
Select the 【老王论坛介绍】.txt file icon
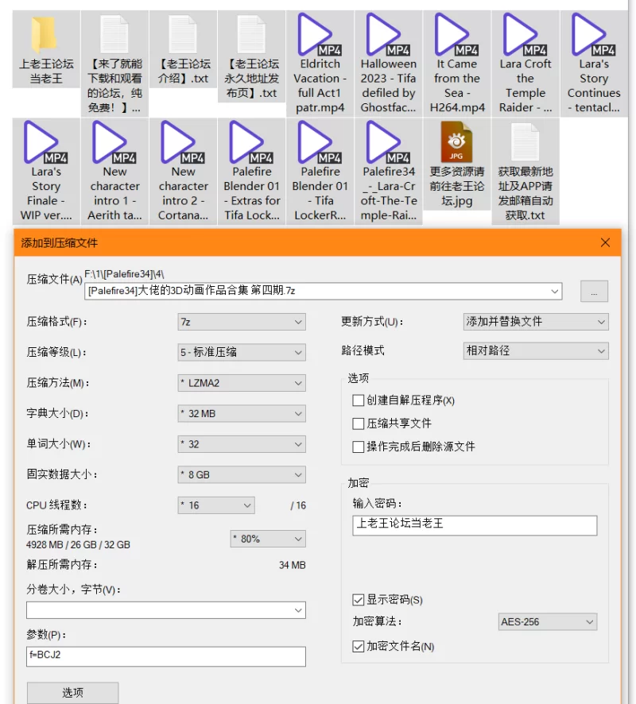183,36
